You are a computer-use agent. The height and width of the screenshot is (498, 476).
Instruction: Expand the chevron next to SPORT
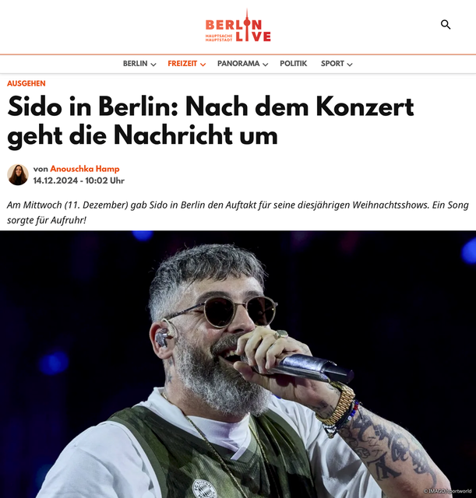point(350,65)
